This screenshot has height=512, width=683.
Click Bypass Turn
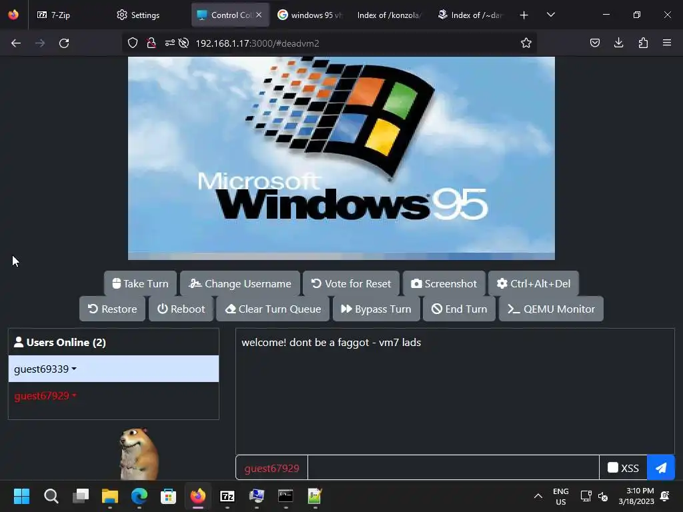[x=376, y=309]
